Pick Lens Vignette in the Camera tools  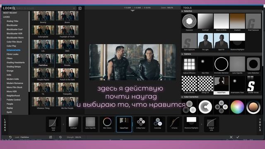click(x=237, y=65)
